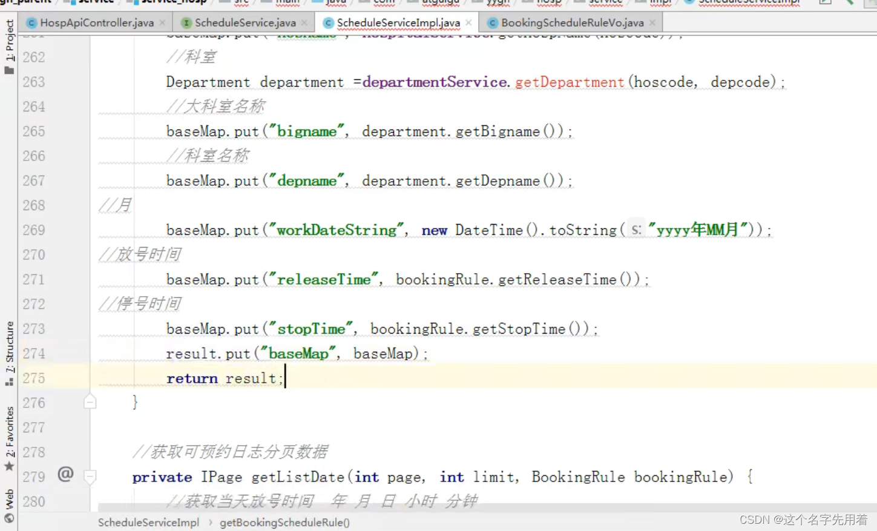
Task: Open the Project tool window
Action: coord(9,40)
